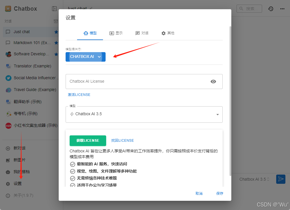Switch to the 其他 tab
Image resolution: width=290 pixels, height=210 pixels.
(x=168, y=33)
